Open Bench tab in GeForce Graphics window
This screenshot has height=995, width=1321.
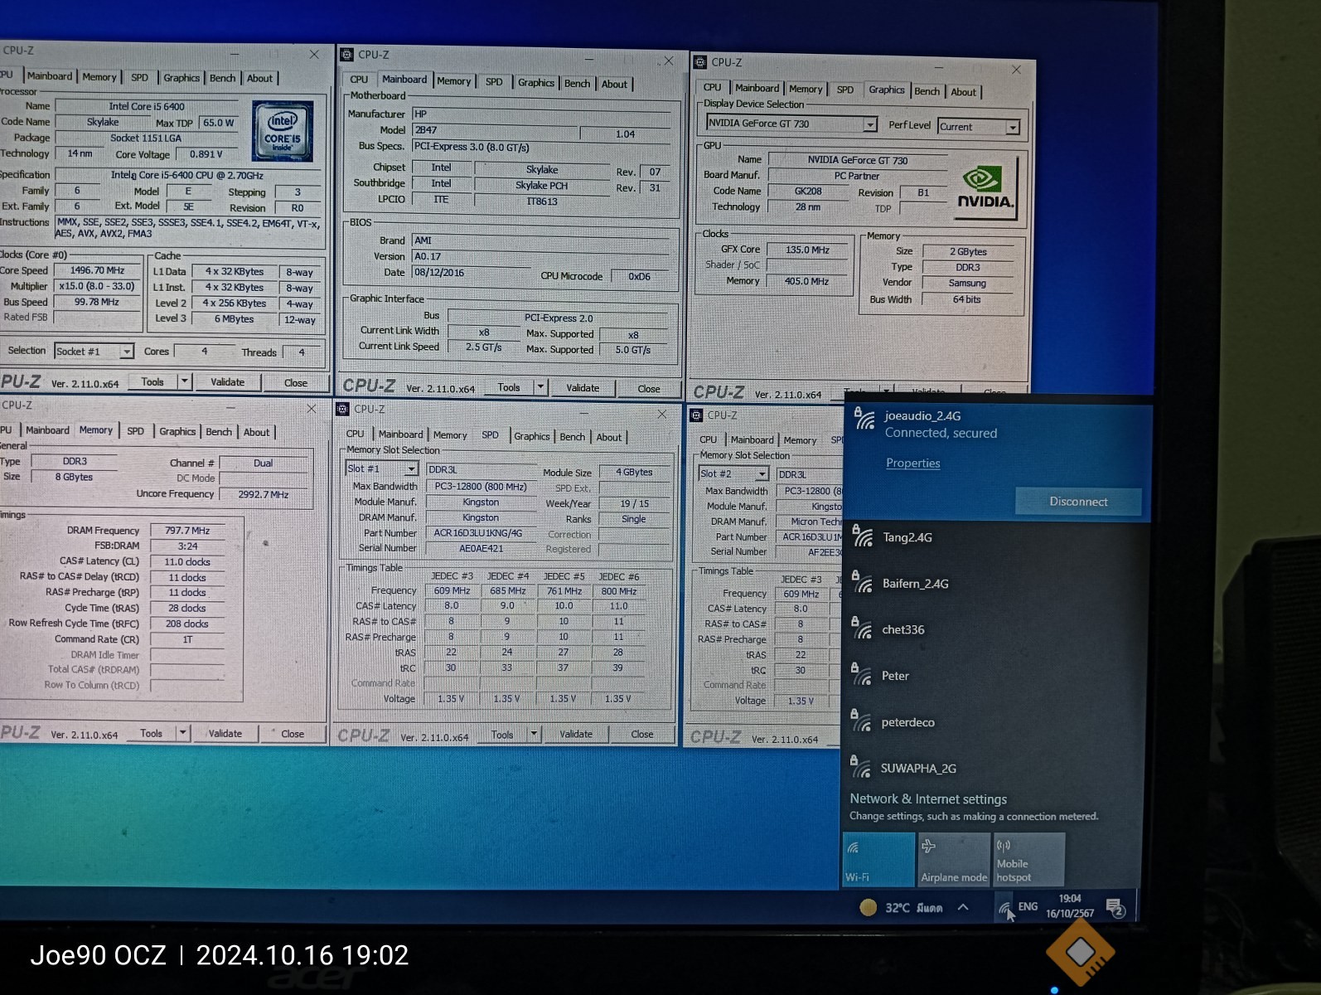[927, 91]
